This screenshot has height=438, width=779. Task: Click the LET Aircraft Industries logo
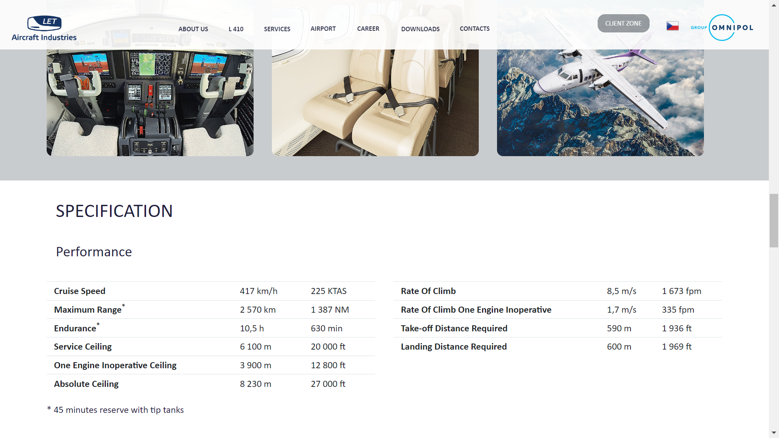[x=44, y=28]
